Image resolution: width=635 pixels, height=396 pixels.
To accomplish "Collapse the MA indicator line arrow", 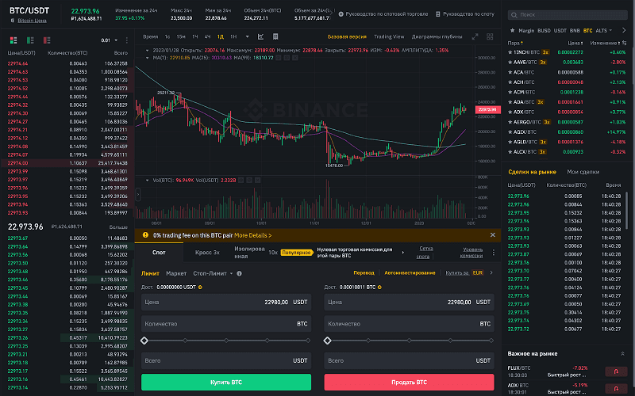I will 147,58.
